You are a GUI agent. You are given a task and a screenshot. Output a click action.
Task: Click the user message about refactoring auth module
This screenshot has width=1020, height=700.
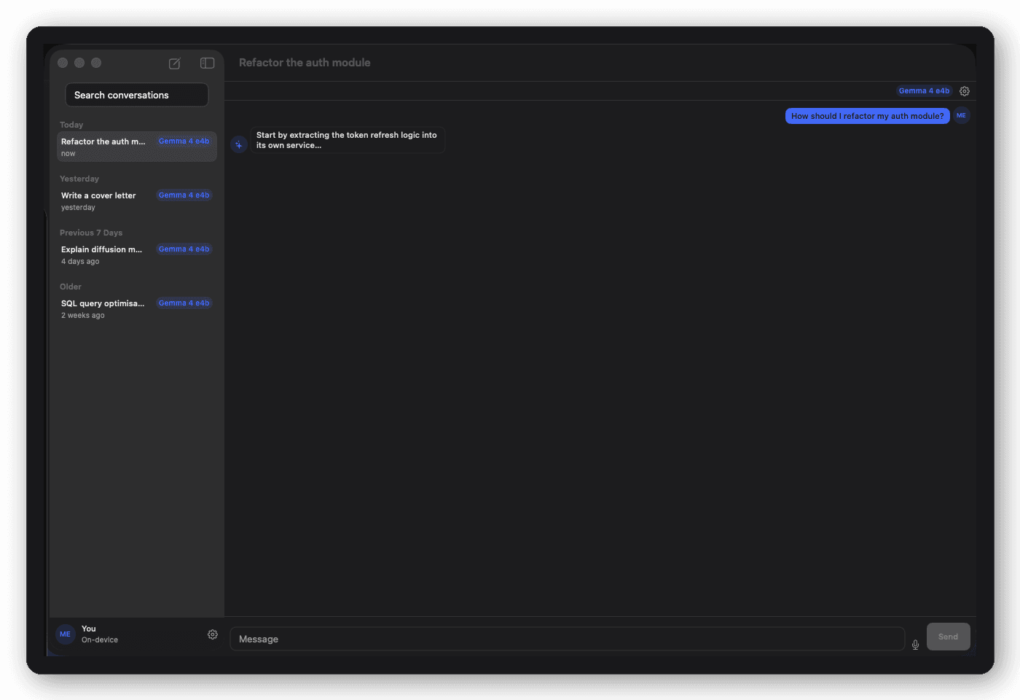pos(868,116)
